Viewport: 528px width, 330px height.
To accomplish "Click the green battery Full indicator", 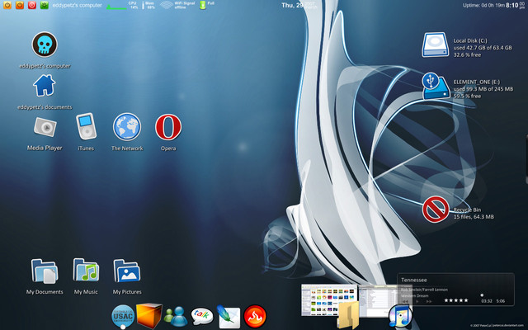I will click(203, 5).
